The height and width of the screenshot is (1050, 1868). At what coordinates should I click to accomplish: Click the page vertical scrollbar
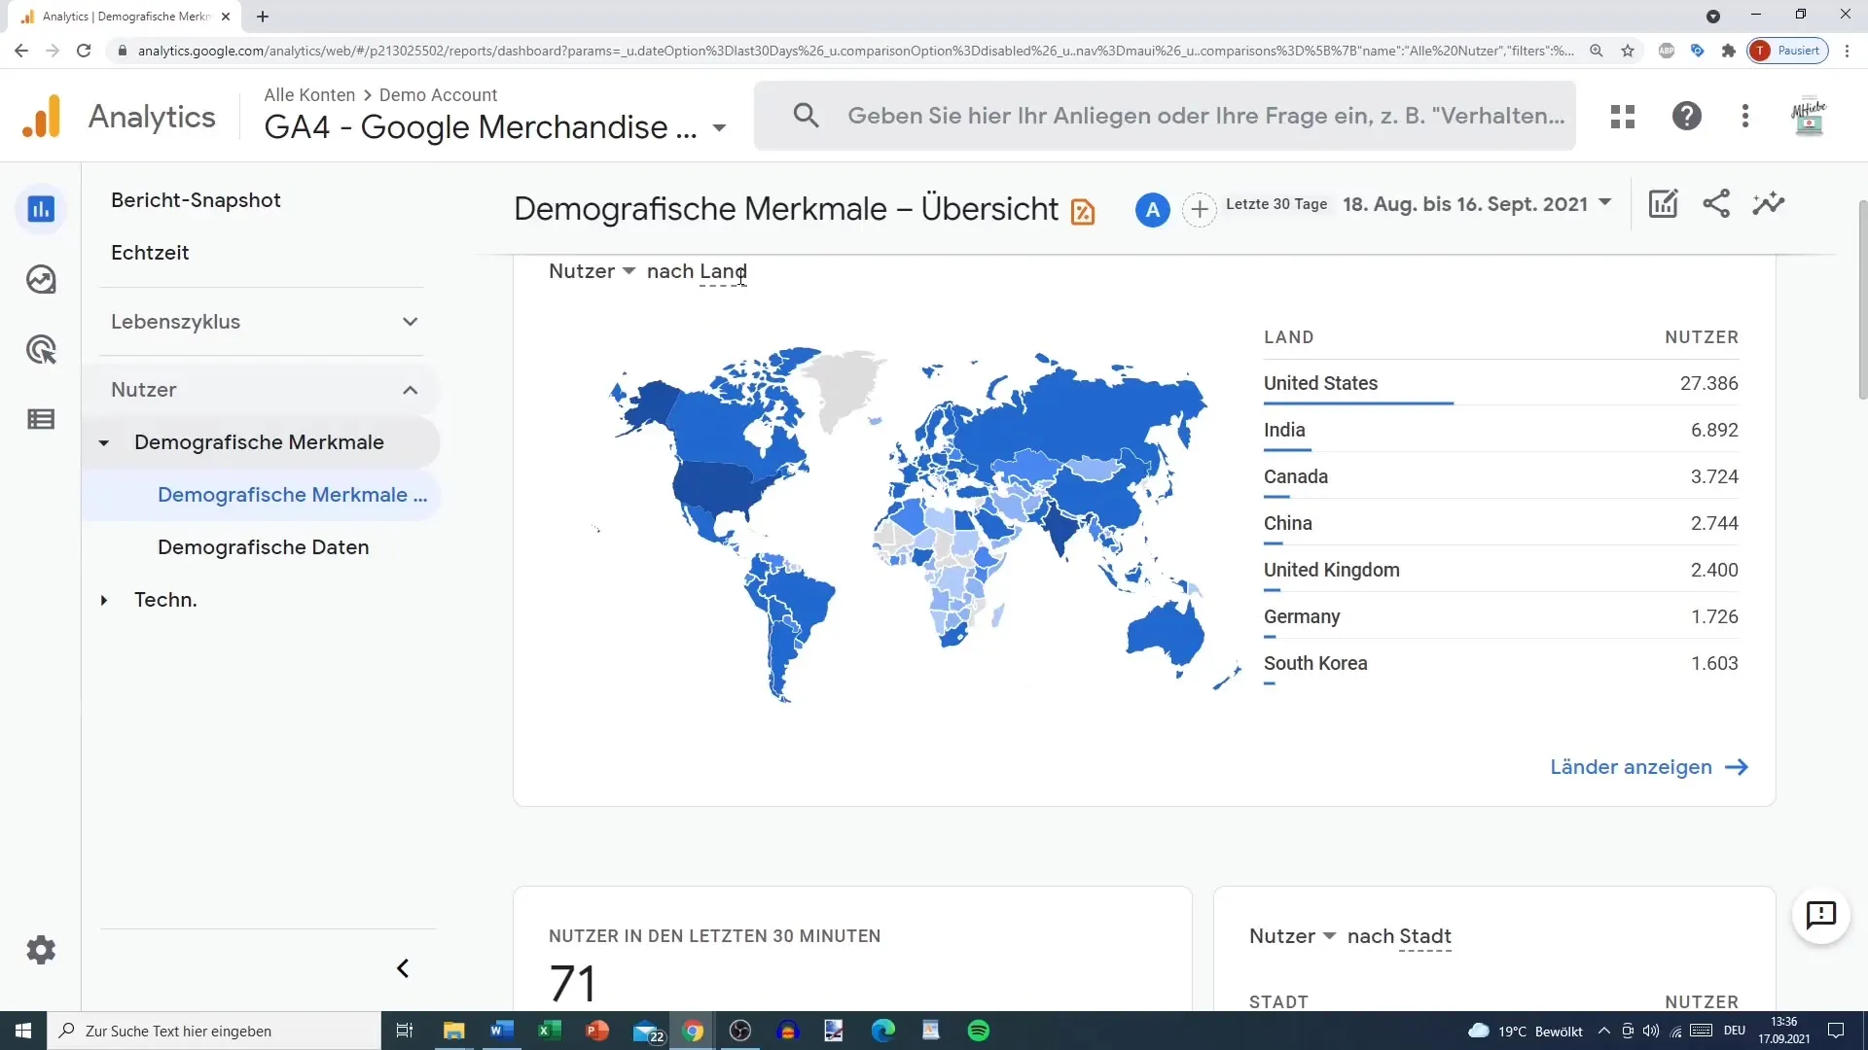coord(1862,299)
